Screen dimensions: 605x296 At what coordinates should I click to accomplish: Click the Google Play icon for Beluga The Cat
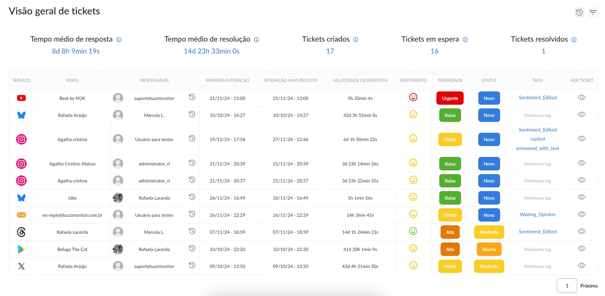click(21, 249)
